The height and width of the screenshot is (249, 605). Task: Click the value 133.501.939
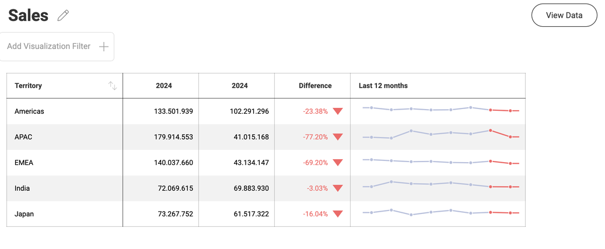click(174, 111)
